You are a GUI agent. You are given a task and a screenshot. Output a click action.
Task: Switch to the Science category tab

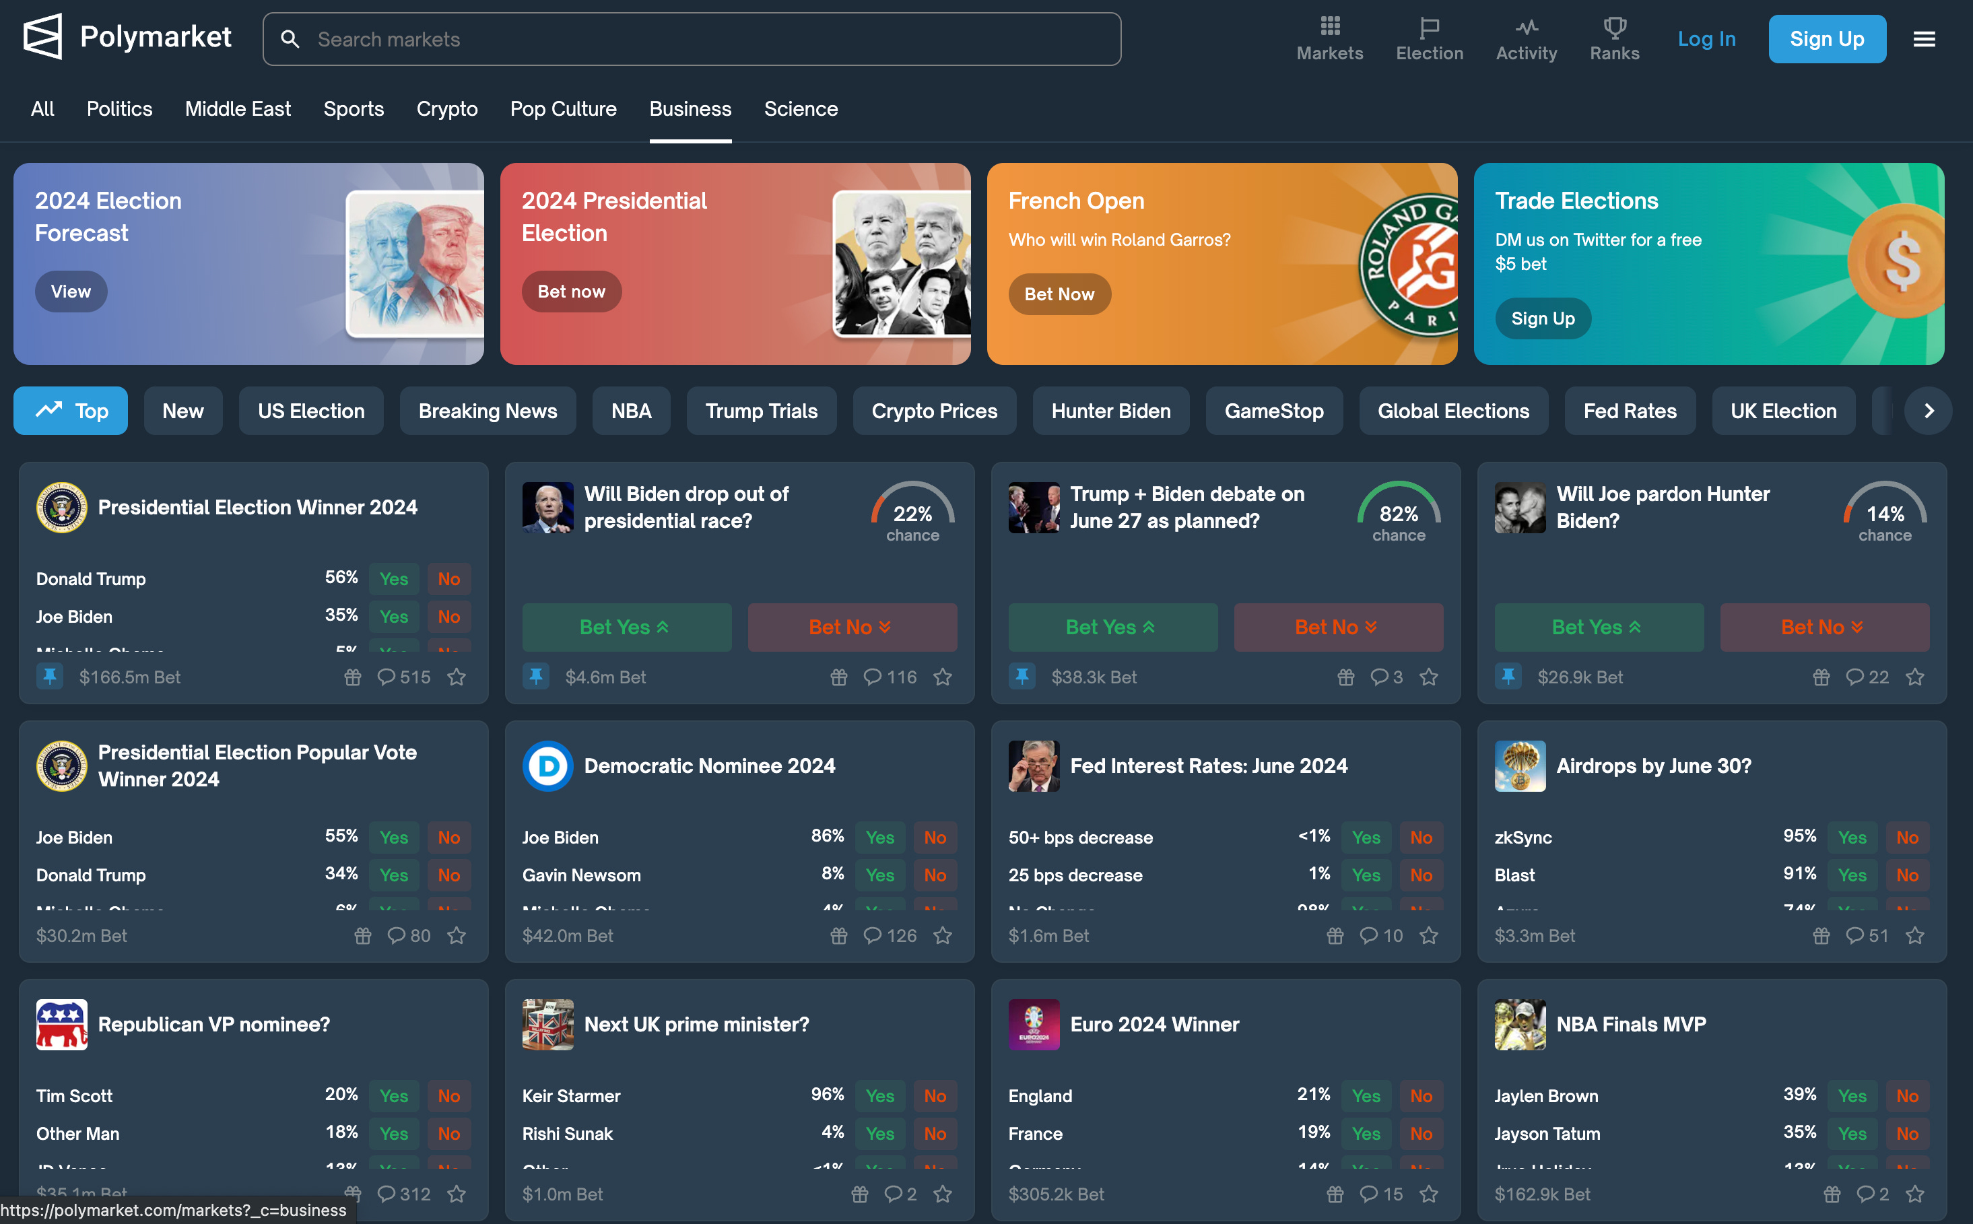pos(801,108)
